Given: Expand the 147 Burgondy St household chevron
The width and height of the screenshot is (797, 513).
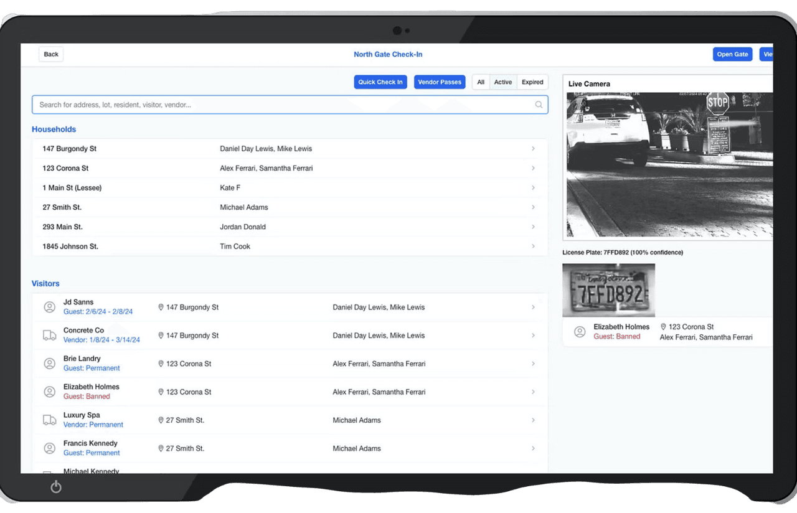Looking at the screenshot, I should tap(533, 149).
